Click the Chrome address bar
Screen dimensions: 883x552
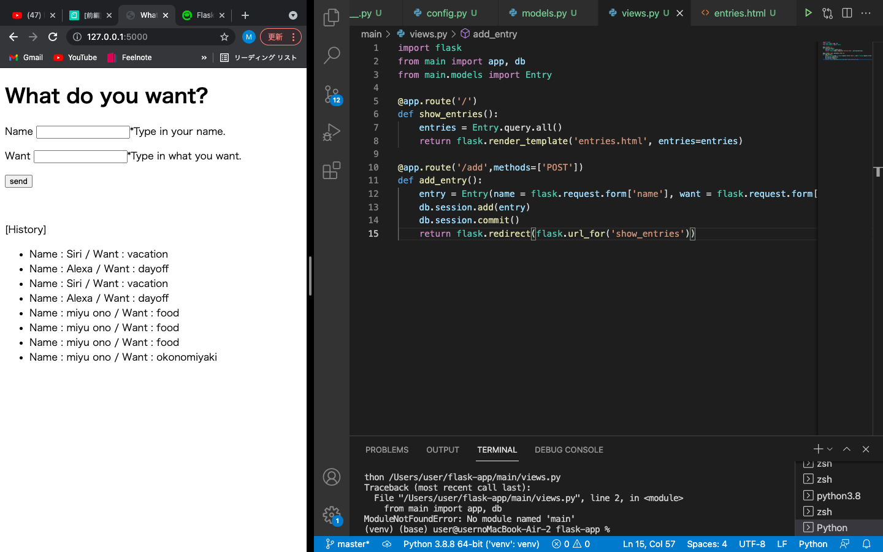tap(151, 37)
